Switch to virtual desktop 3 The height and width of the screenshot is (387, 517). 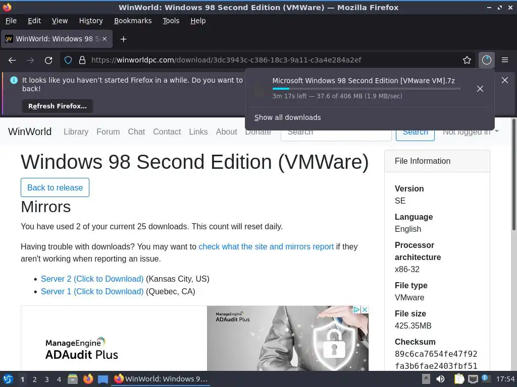pyautogui.click(x=47, y=379)
